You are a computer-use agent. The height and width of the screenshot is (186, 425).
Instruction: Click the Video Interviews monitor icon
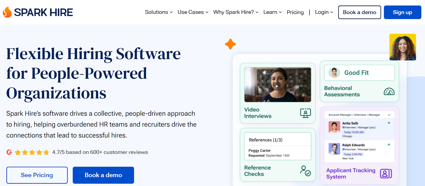pos(305,113)
